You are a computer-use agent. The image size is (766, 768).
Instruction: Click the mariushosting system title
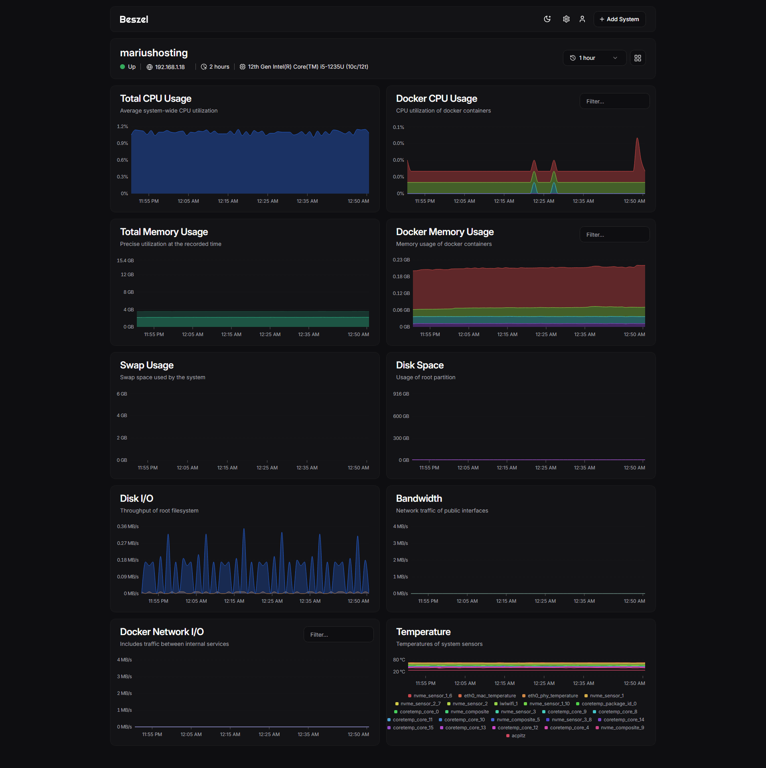(x=154, y=53)
